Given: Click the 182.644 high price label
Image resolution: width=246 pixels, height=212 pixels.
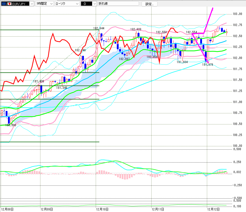Looking at the screenshot, I should 99,28.
